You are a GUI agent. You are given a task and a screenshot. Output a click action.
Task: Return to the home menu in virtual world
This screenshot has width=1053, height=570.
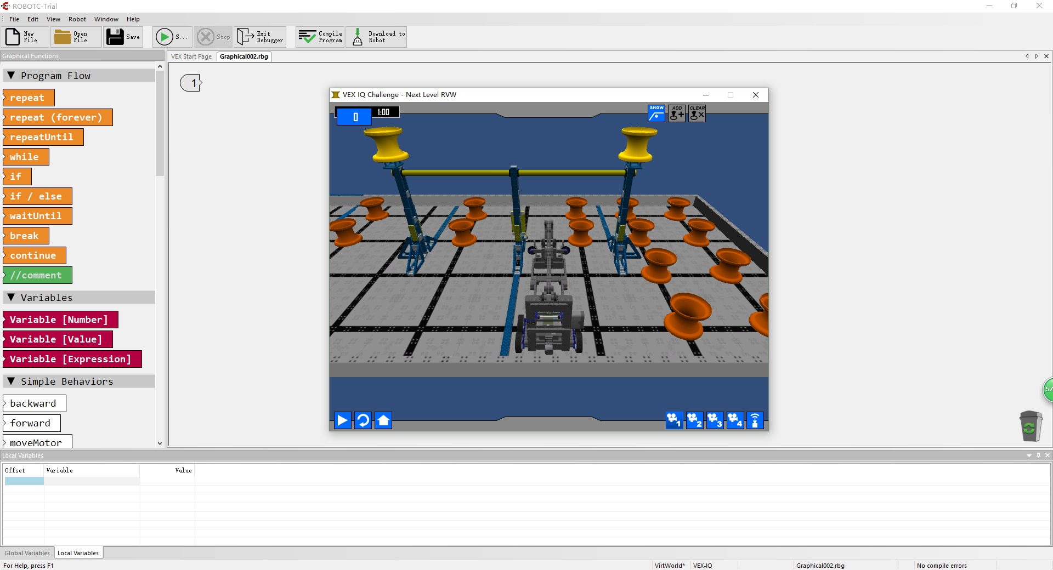coord(383,420)
